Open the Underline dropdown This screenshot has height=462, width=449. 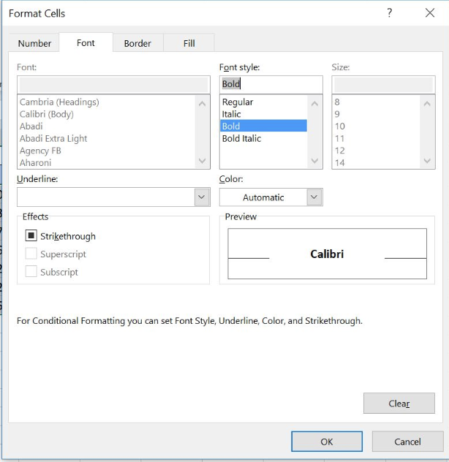[x=202, y=197]
